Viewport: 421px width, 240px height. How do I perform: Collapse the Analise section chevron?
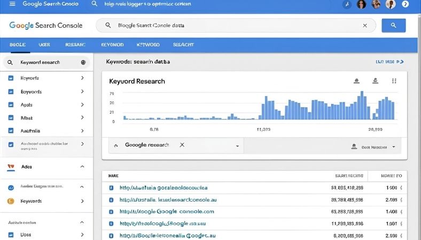(82, 187)
